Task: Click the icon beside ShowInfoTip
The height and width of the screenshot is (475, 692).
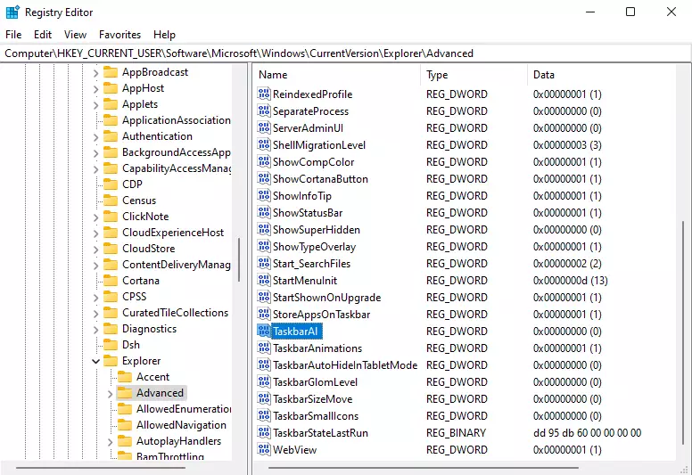Action: pos(264,195)
